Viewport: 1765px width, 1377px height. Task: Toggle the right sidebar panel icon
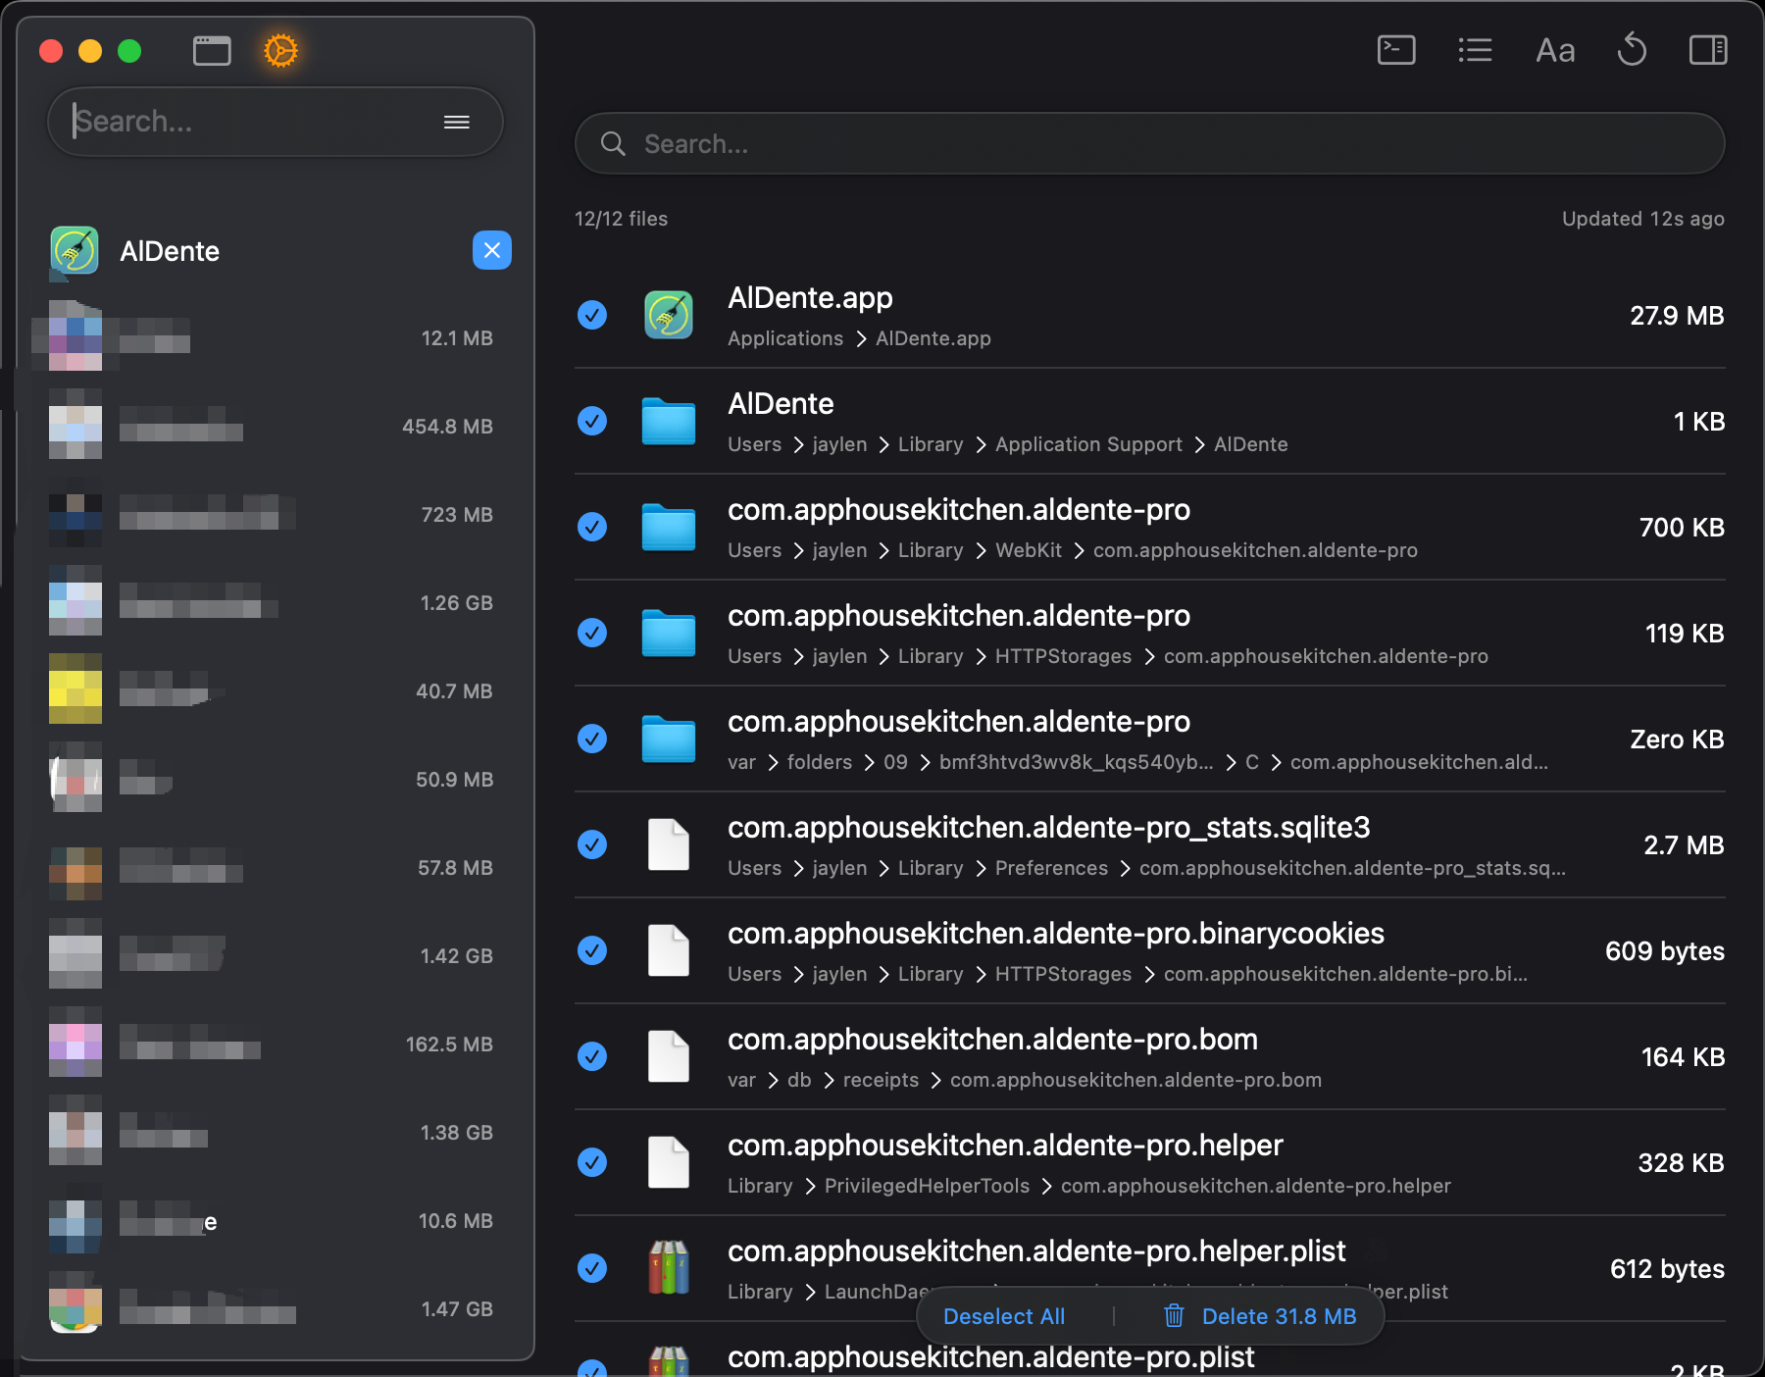click(x=1708, y=49)
